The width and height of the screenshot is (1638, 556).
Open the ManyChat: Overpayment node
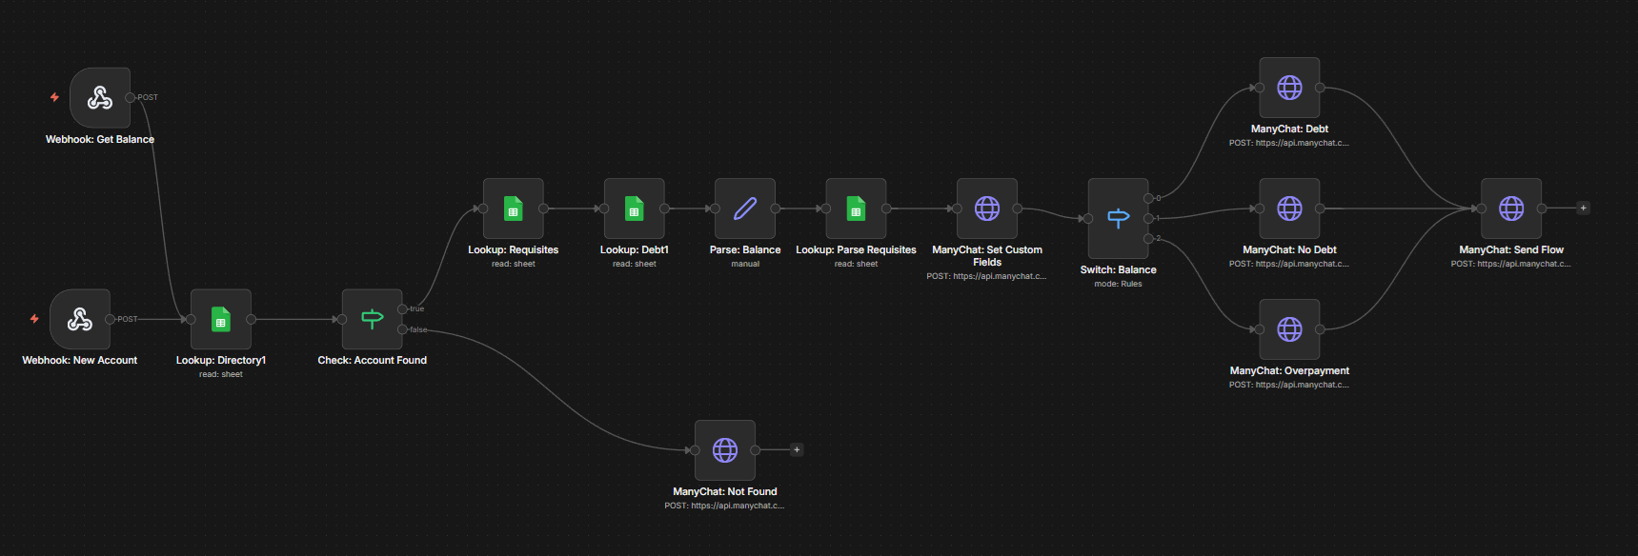[x=1289, y=329]
